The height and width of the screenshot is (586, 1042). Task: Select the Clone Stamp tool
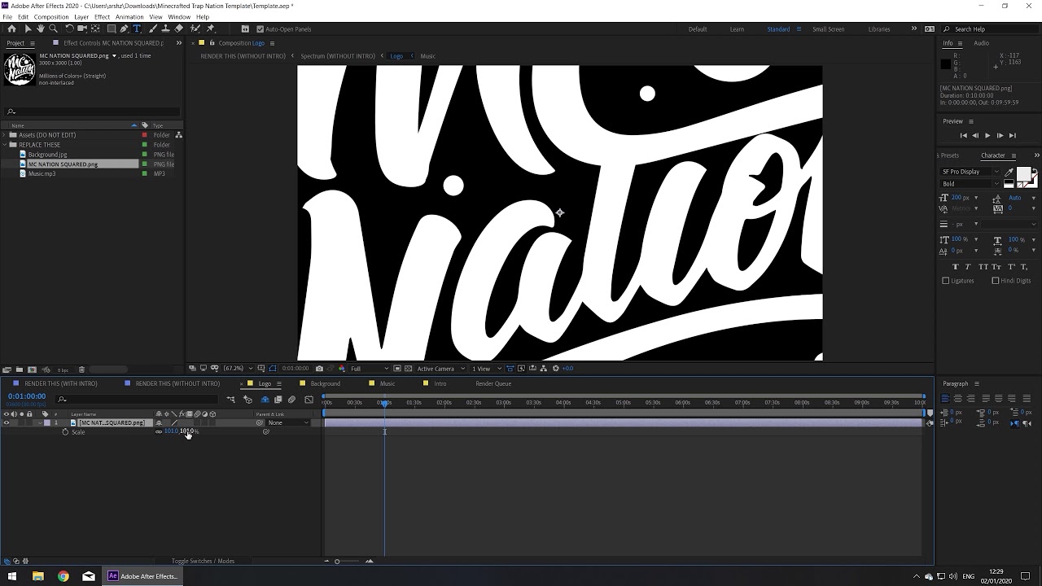tap(167, 28)
